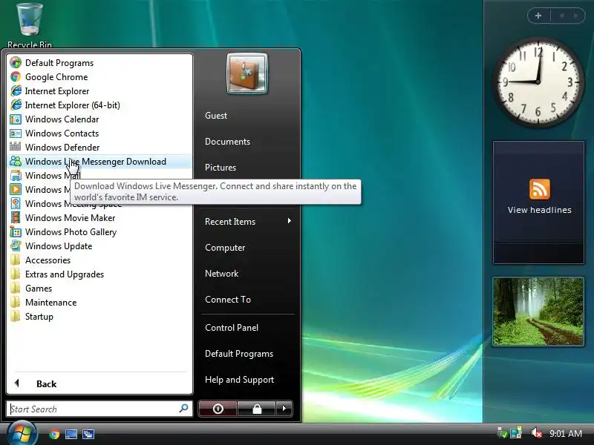
Task: Click the magnifier search icon
Action: pos(183,409)
